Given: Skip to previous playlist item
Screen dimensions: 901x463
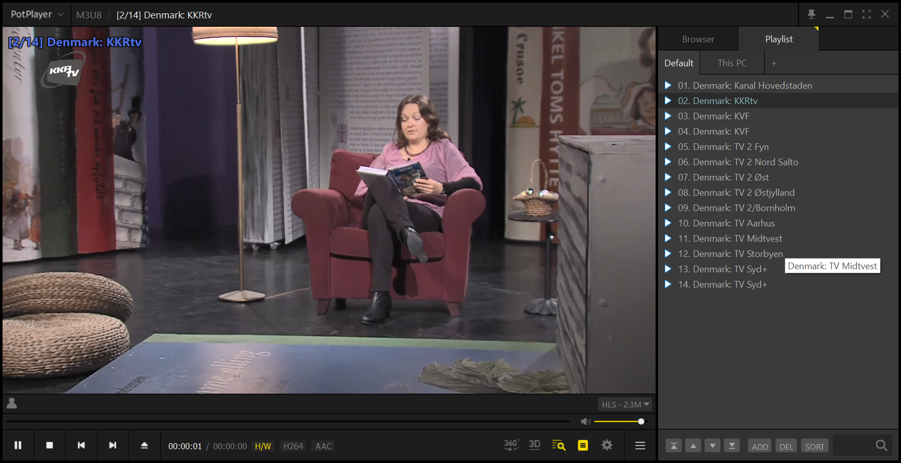Looking at the screenshot, I should point(81,445).
